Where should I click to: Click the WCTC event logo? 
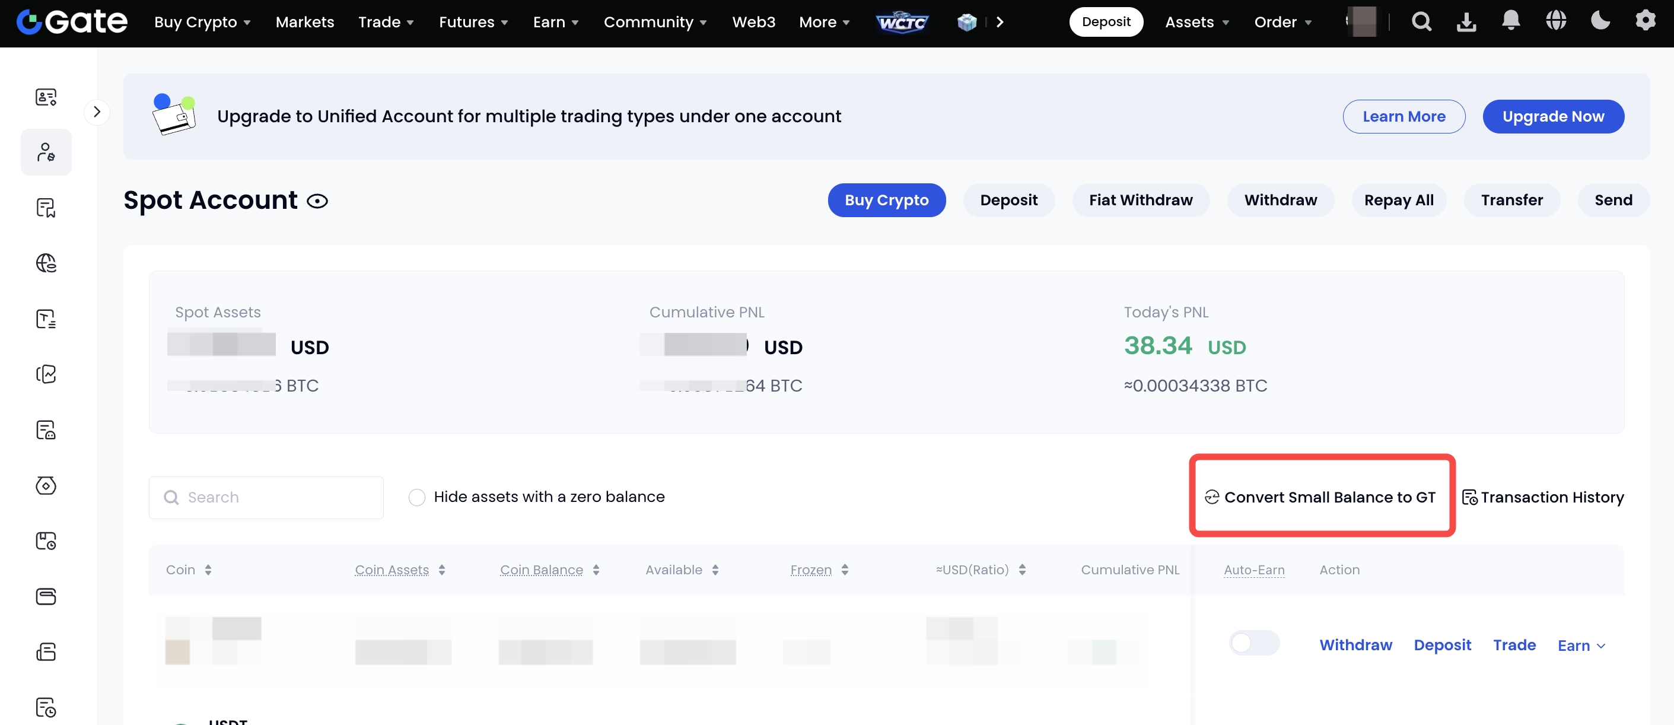[902, 22]
